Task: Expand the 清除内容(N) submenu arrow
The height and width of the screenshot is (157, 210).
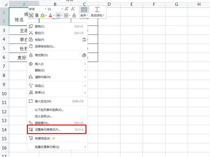Action: point(85,77)
